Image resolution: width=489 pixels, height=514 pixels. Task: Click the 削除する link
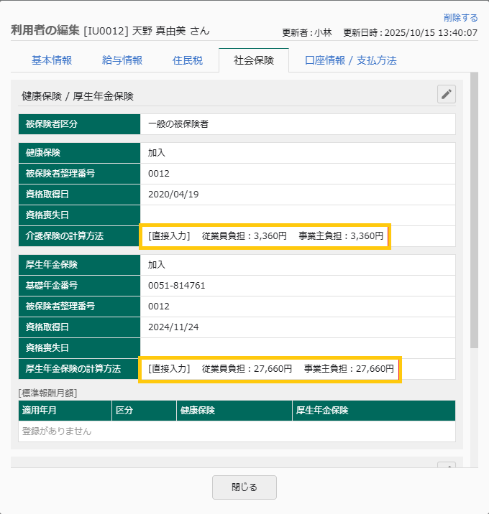[x=460, y=17]
